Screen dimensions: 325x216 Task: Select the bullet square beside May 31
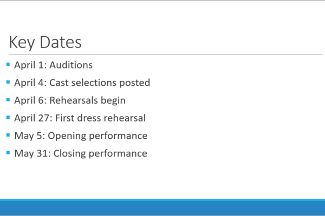click(x=8, y=153)
